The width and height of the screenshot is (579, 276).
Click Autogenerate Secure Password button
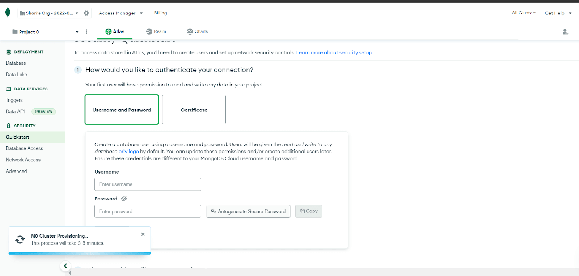(x=248, y=211)
